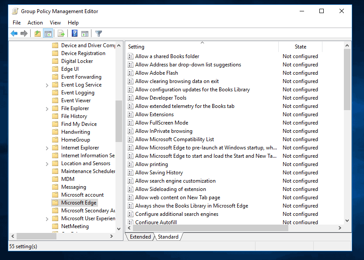The width and height of the screenshot is (364, 260).
Task: Toggle the Show/Hide Action Pane icon
Action: (85, 33)
